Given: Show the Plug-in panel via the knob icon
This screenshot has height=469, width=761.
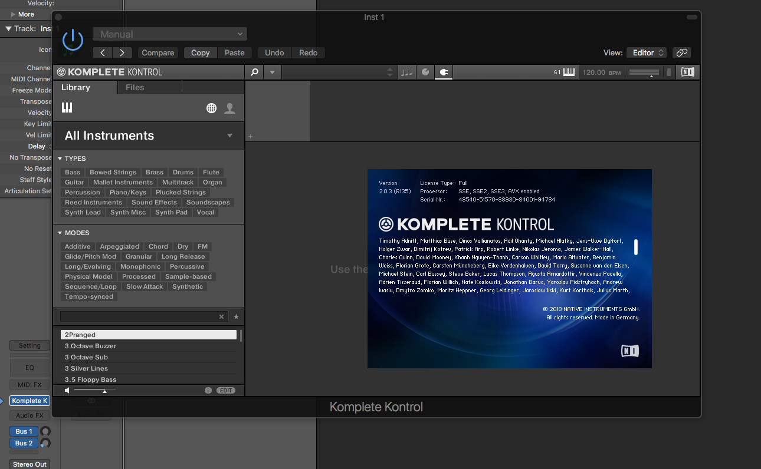Looking at the screenshot, I should coord(425,72).
